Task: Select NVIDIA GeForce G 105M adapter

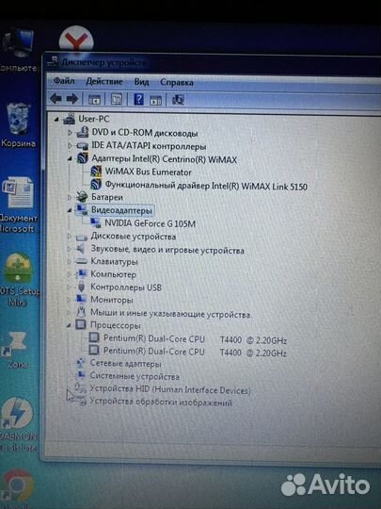Action: (x=150, y=223)
